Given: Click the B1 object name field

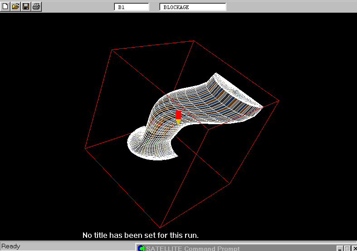Looking at the screenshot, I should [x=132, y=7].
